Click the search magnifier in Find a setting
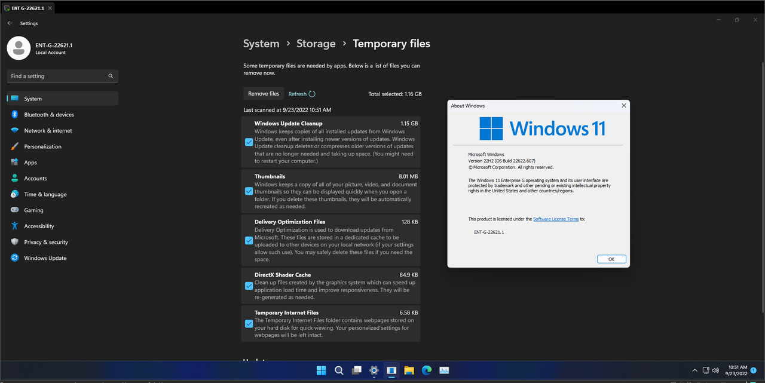Viewport: 765px width, 383px height. (x=111, y=76)
